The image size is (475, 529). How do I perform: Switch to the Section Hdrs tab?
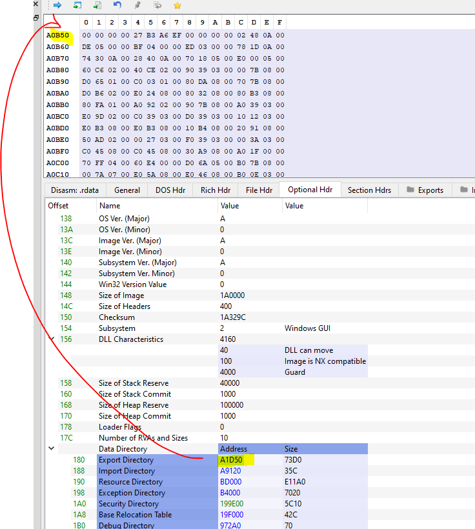[x=369, y=190]
